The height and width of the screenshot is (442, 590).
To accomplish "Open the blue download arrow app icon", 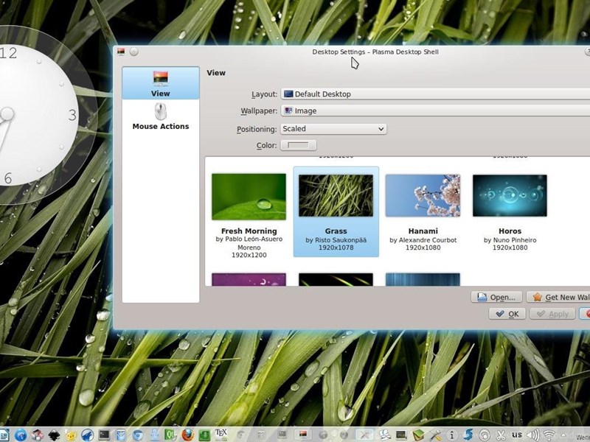I will point(154,435).
